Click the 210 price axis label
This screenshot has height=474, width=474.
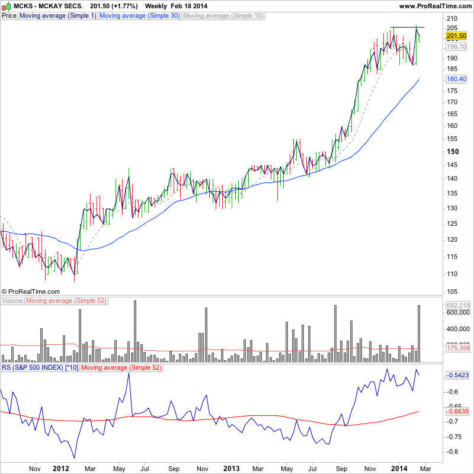tap(452, 18)
